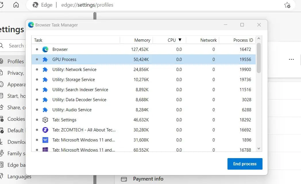This screenshot has width=301, height=184.
Task: Add page to favorites with star icon
Action: pyautogui.click(x=287, y=5)
